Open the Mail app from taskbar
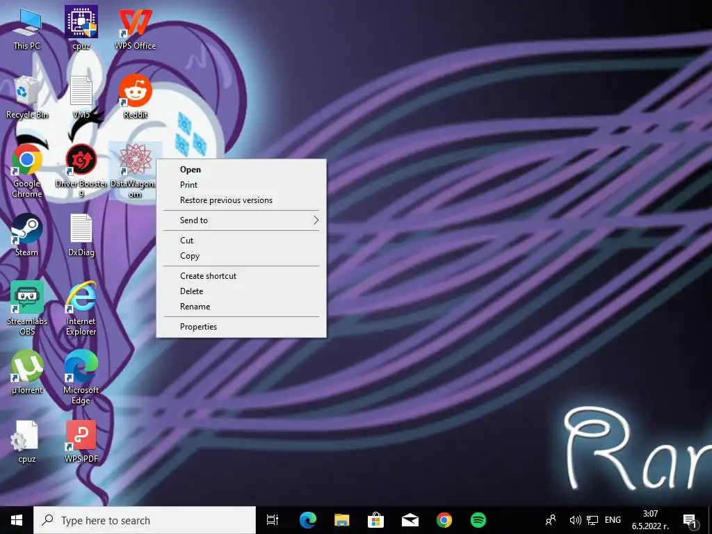Viewport: 712px width, 534px height. click(x=410, y=520)
